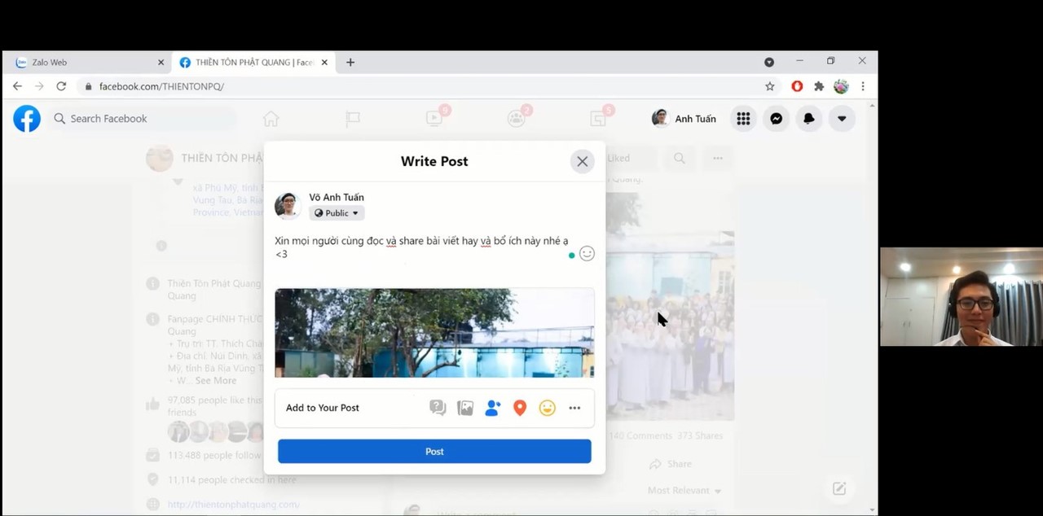
Task: Open page more options ellipsis
Action: coord(718,158)
